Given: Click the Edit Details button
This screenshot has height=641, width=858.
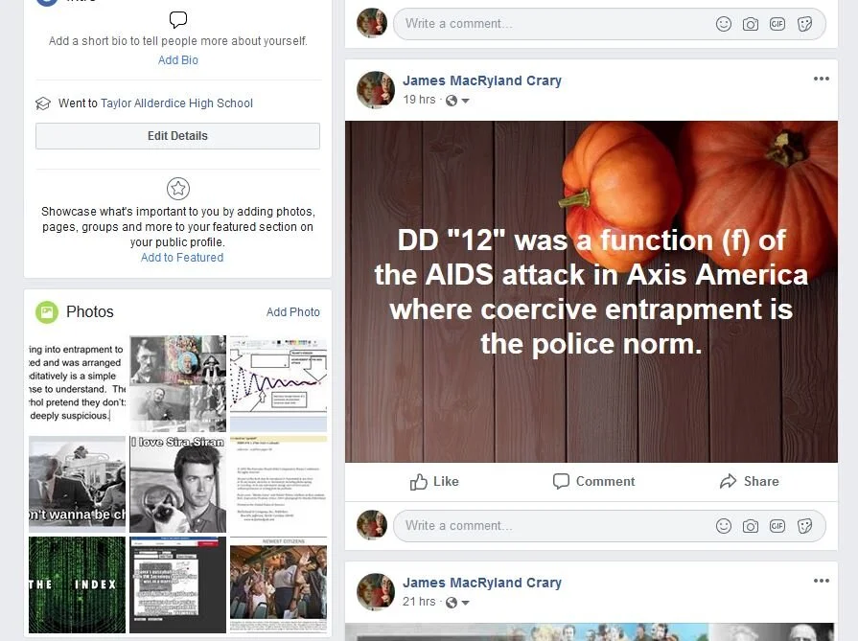Looking at the screenshot, I should click(178, 136).
